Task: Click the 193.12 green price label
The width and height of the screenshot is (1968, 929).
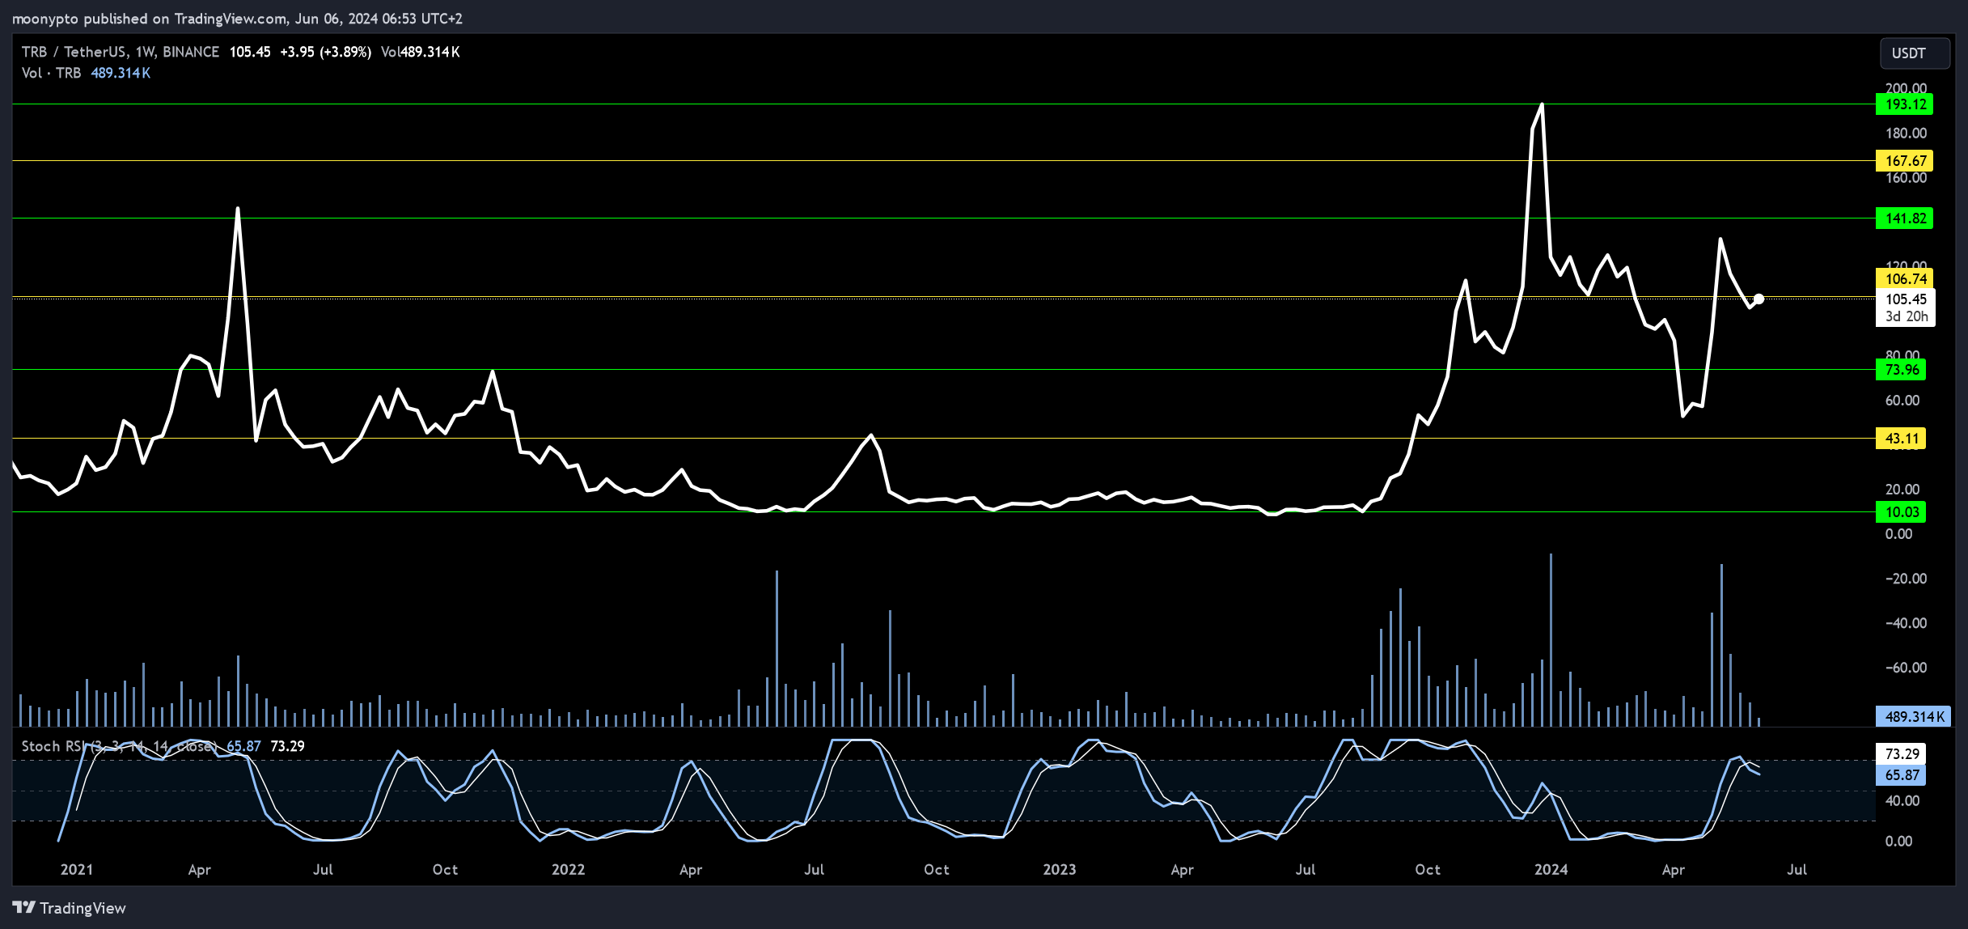Action: [x=1904, y=104]
